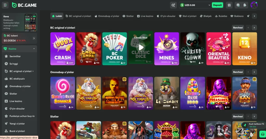Switch to Ommabop o'yinlar tab

point(107,16)
